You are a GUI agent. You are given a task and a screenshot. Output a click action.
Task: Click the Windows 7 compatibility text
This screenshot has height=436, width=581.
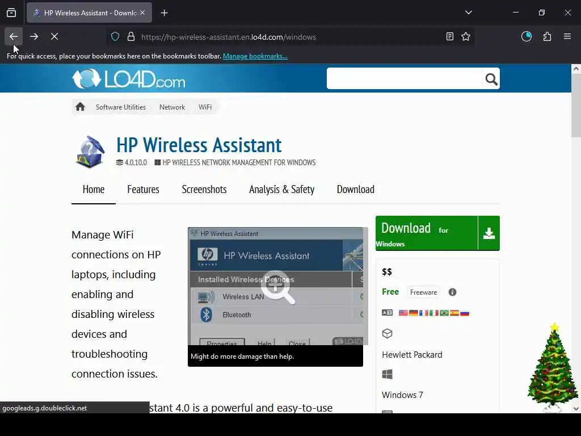pyautogui.click(x=402, y=395)
